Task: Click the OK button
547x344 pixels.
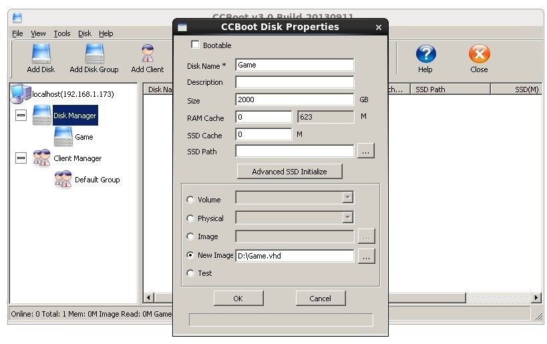Action: click(x=238, y=299)
